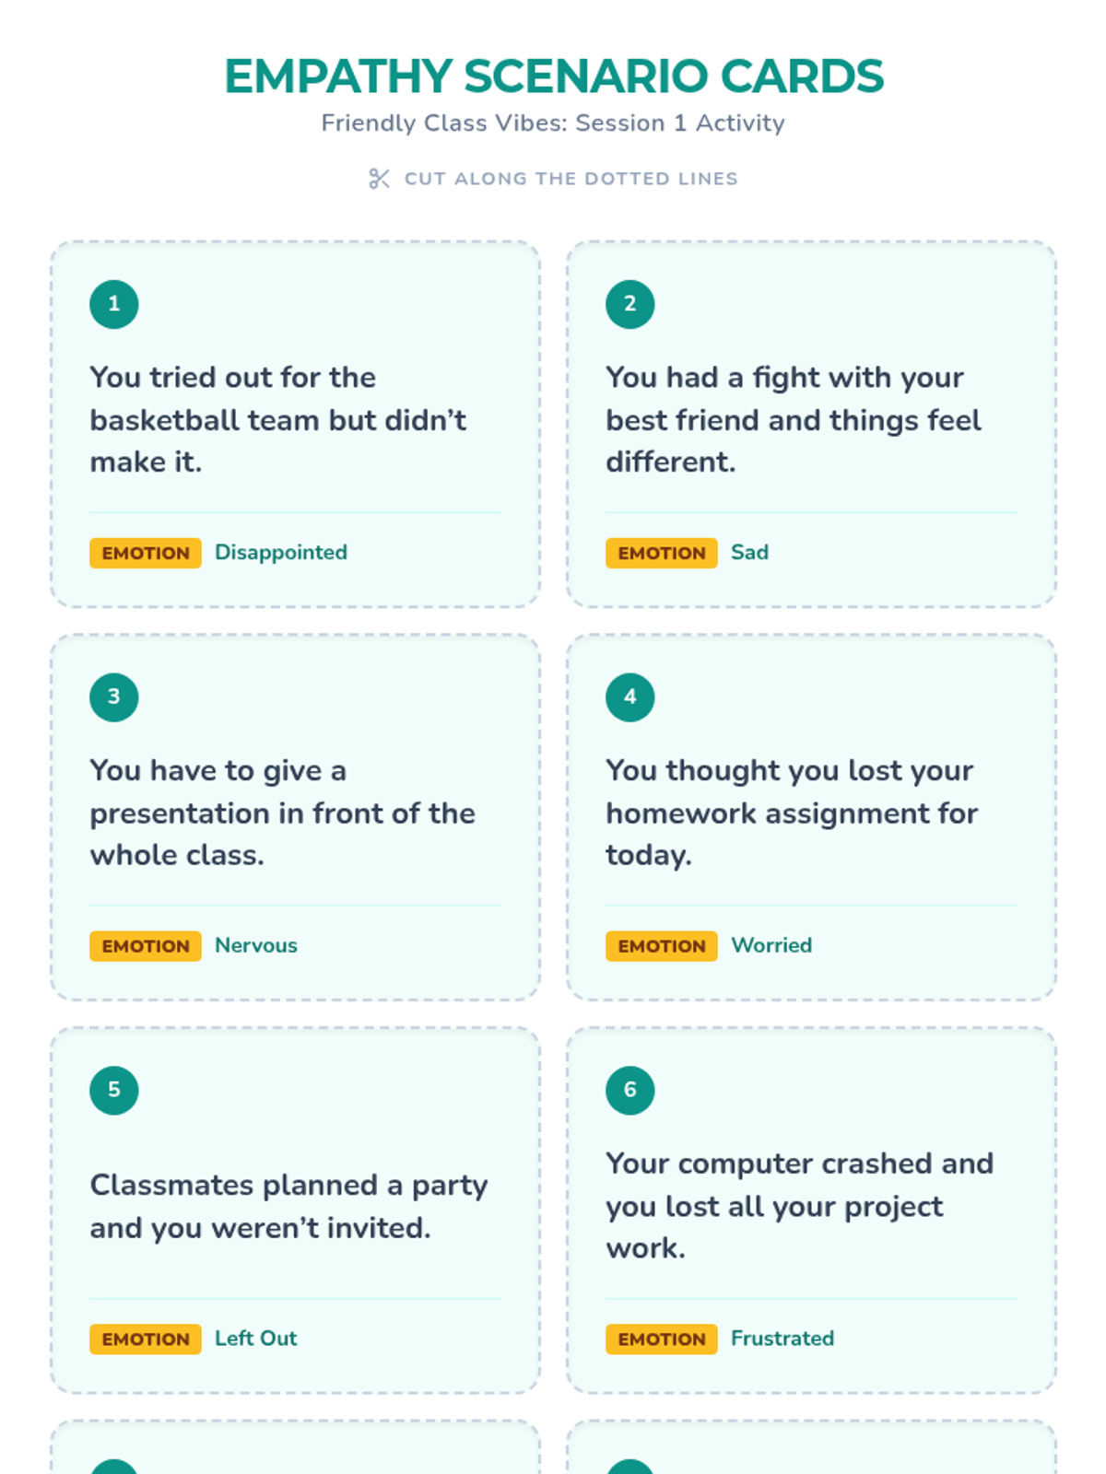Click the number 6 circle badge
The image size is (1106, 1474).
tap(630, 1090)
